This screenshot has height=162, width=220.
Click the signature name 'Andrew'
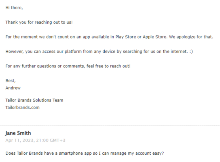coord(13,88)
